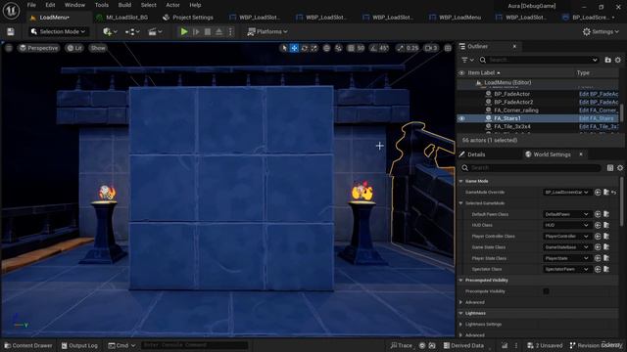Open the Build menu
Image resolution: width=627 pixels, height=352 pixels.
tap(124, 5)
